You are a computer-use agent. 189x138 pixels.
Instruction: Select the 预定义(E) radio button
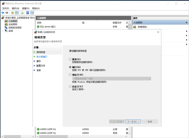point(70,75)
